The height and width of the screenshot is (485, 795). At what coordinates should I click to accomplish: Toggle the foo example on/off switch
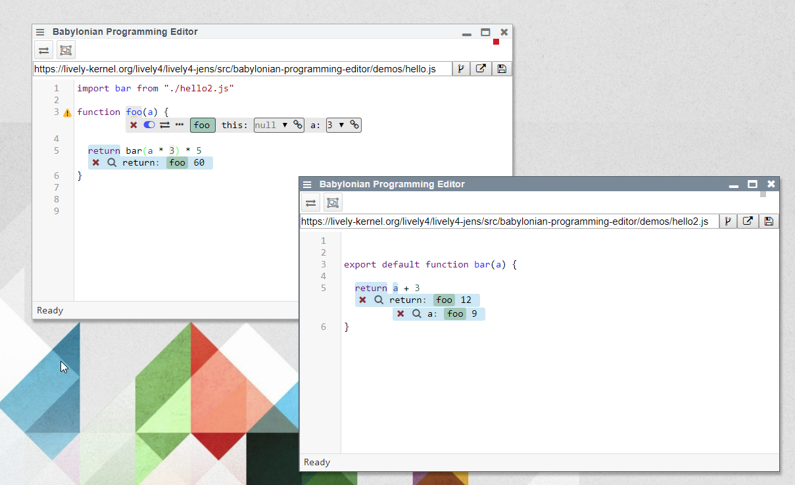point(149,125)
